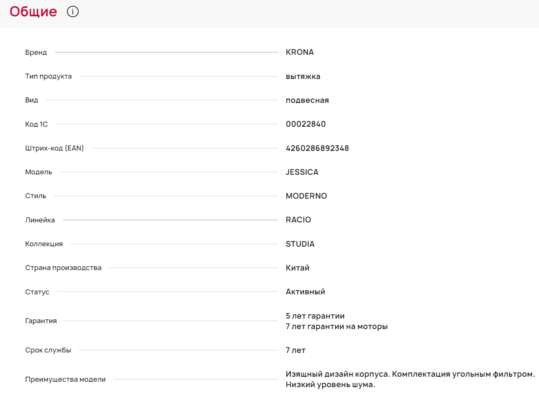Viewport: 539px width, 393px height.
Task: Select the RACIO value
Action: click(298, 220)
